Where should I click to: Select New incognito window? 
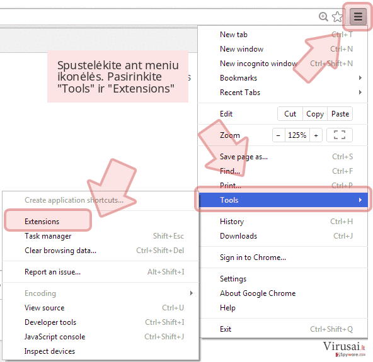(x=258, y=64)
